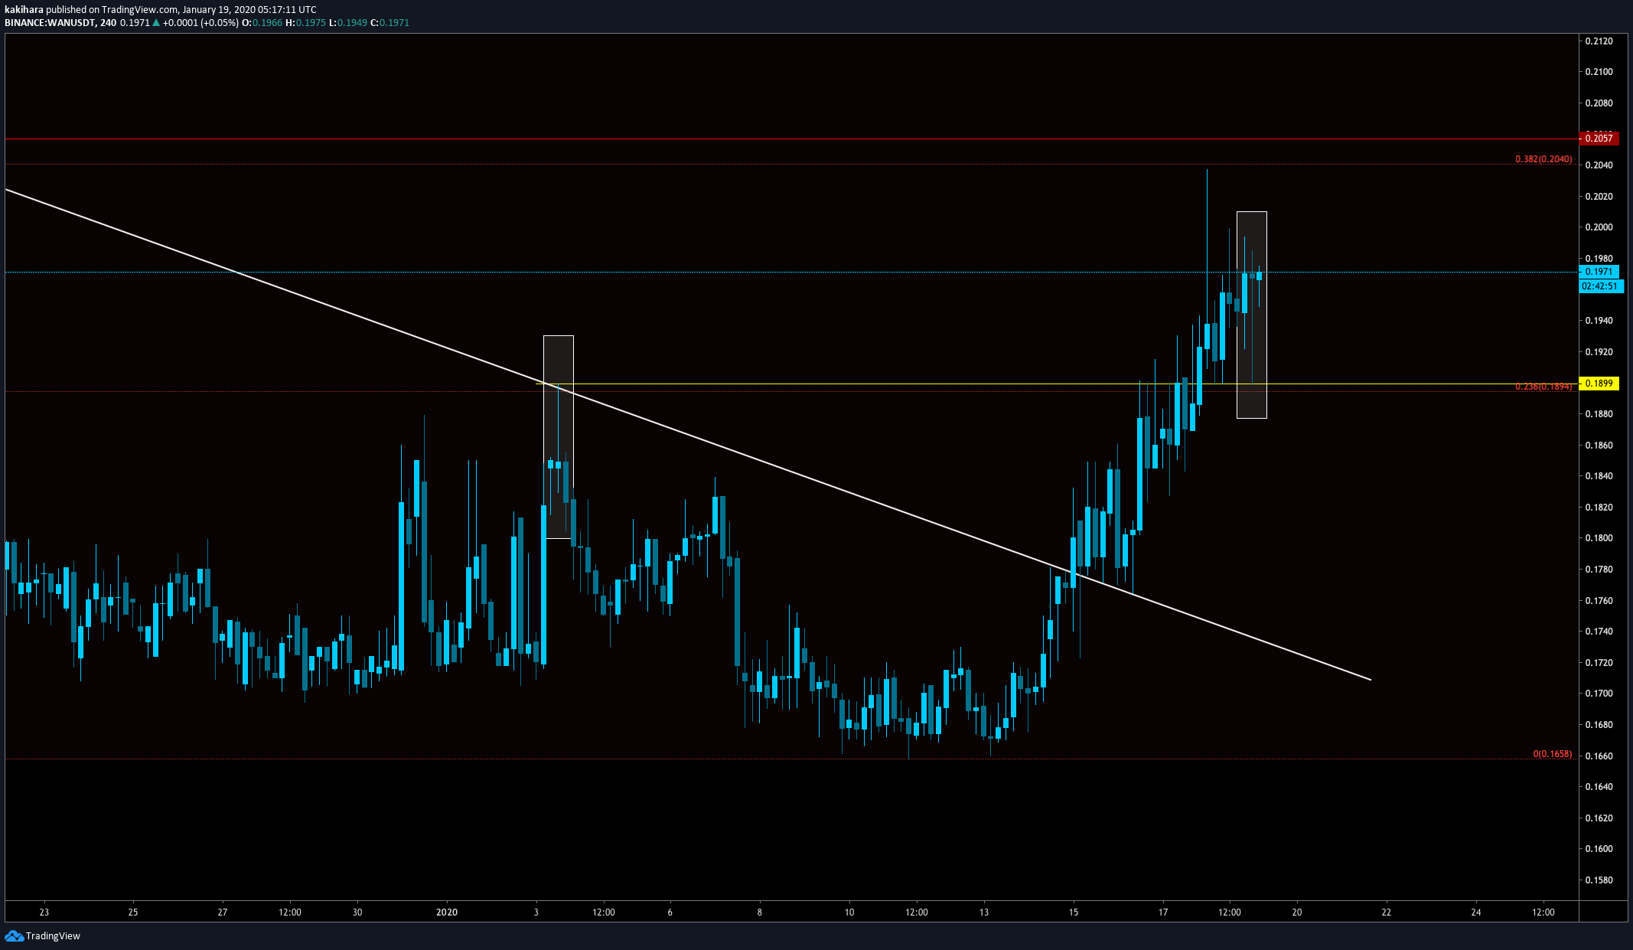This screenshot has width=1633, height=950.
Task: Click the close value C:0.1971
Action: [x=390, y=23]
